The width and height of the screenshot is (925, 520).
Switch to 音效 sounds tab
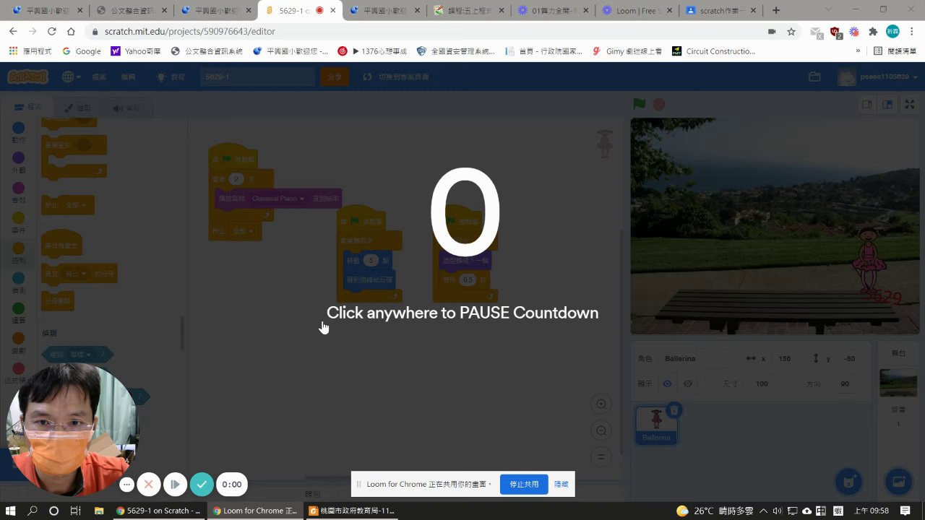click(126, 108)
